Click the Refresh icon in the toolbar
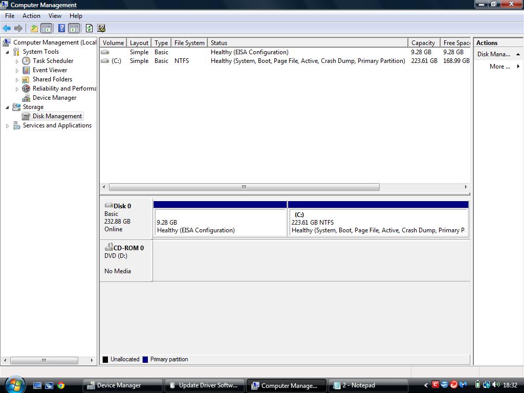524x393 pixels. 89,29
